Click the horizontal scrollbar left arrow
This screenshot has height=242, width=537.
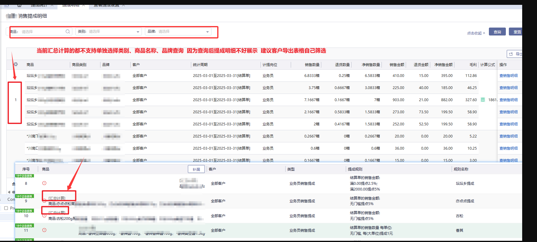[x=9, y=192]
